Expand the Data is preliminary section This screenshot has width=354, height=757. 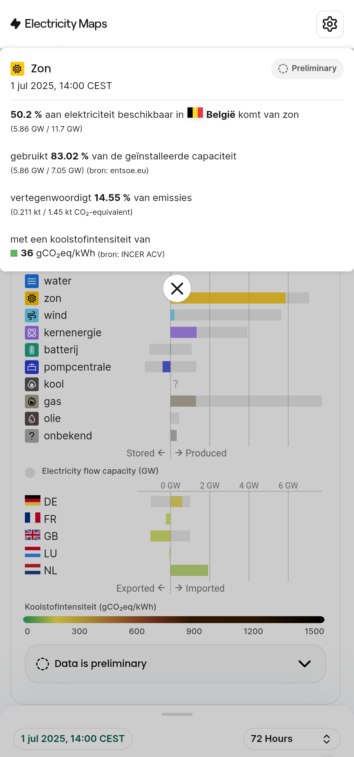pyautogui.click(x=175, y=664)
